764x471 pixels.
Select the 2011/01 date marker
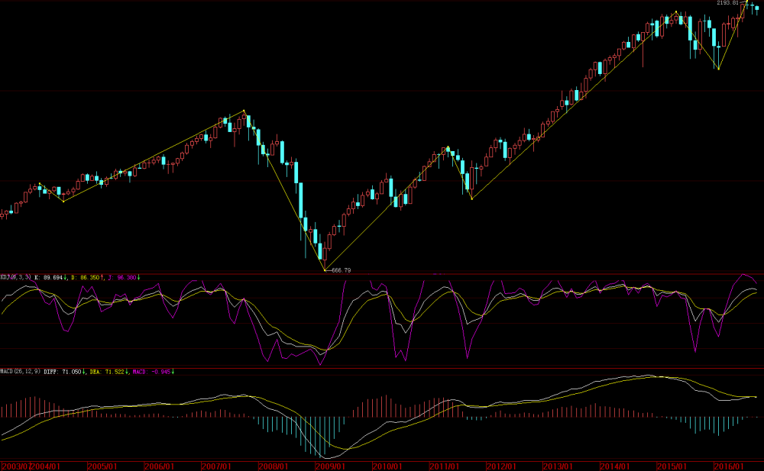[x=444, y=466]
